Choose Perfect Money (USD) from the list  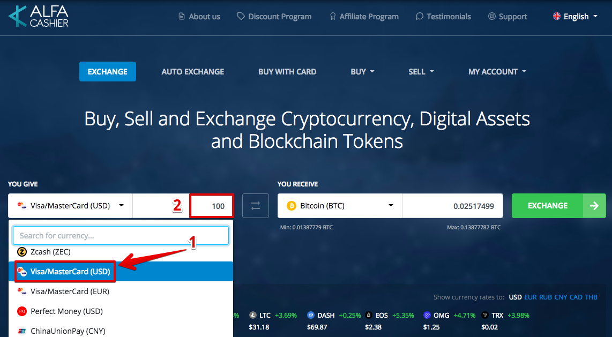pos(121,311)
